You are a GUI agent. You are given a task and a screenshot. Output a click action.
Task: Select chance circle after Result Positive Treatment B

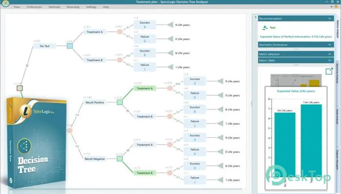click(170, 116)
